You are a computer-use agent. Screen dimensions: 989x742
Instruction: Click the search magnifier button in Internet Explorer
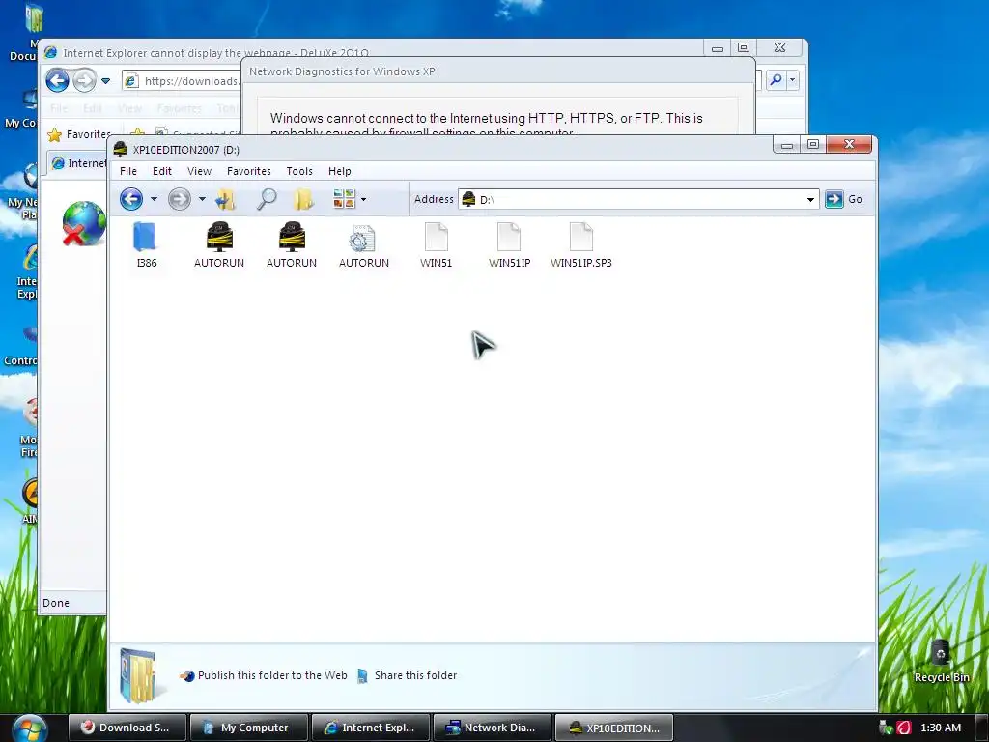click(777, 80)
